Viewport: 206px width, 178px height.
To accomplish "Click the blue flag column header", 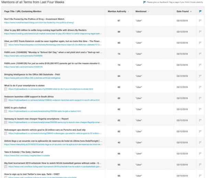I will tap(200, 11).
